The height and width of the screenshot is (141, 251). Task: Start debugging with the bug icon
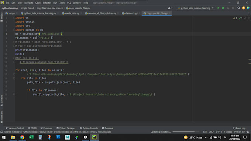223,8
